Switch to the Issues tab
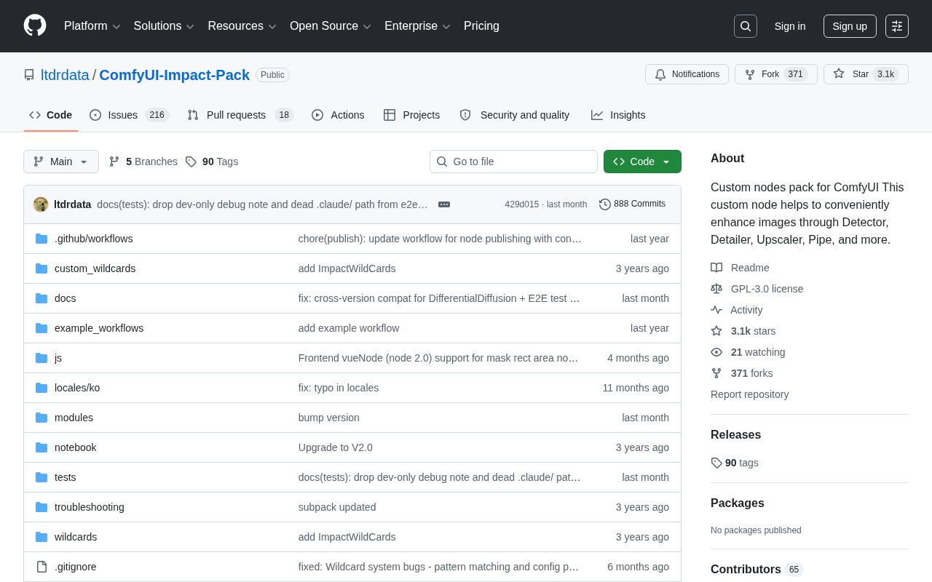 [x=130, y=115]
